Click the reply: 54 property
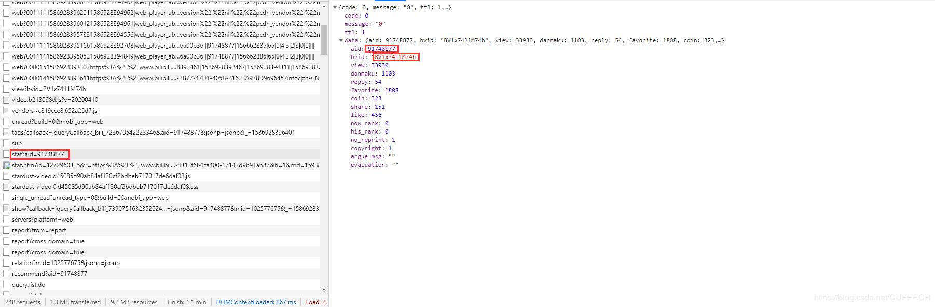935x307 pixels. click(366, 82)
